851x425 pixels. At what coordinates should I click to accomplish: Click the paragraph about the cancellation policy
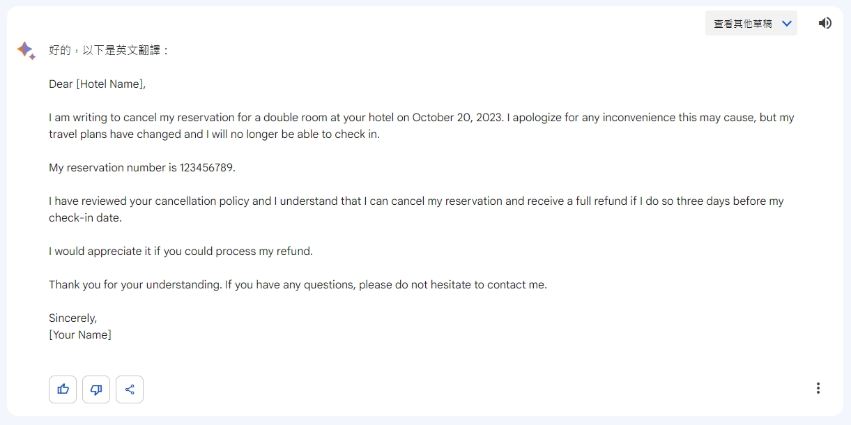[416, 209]
